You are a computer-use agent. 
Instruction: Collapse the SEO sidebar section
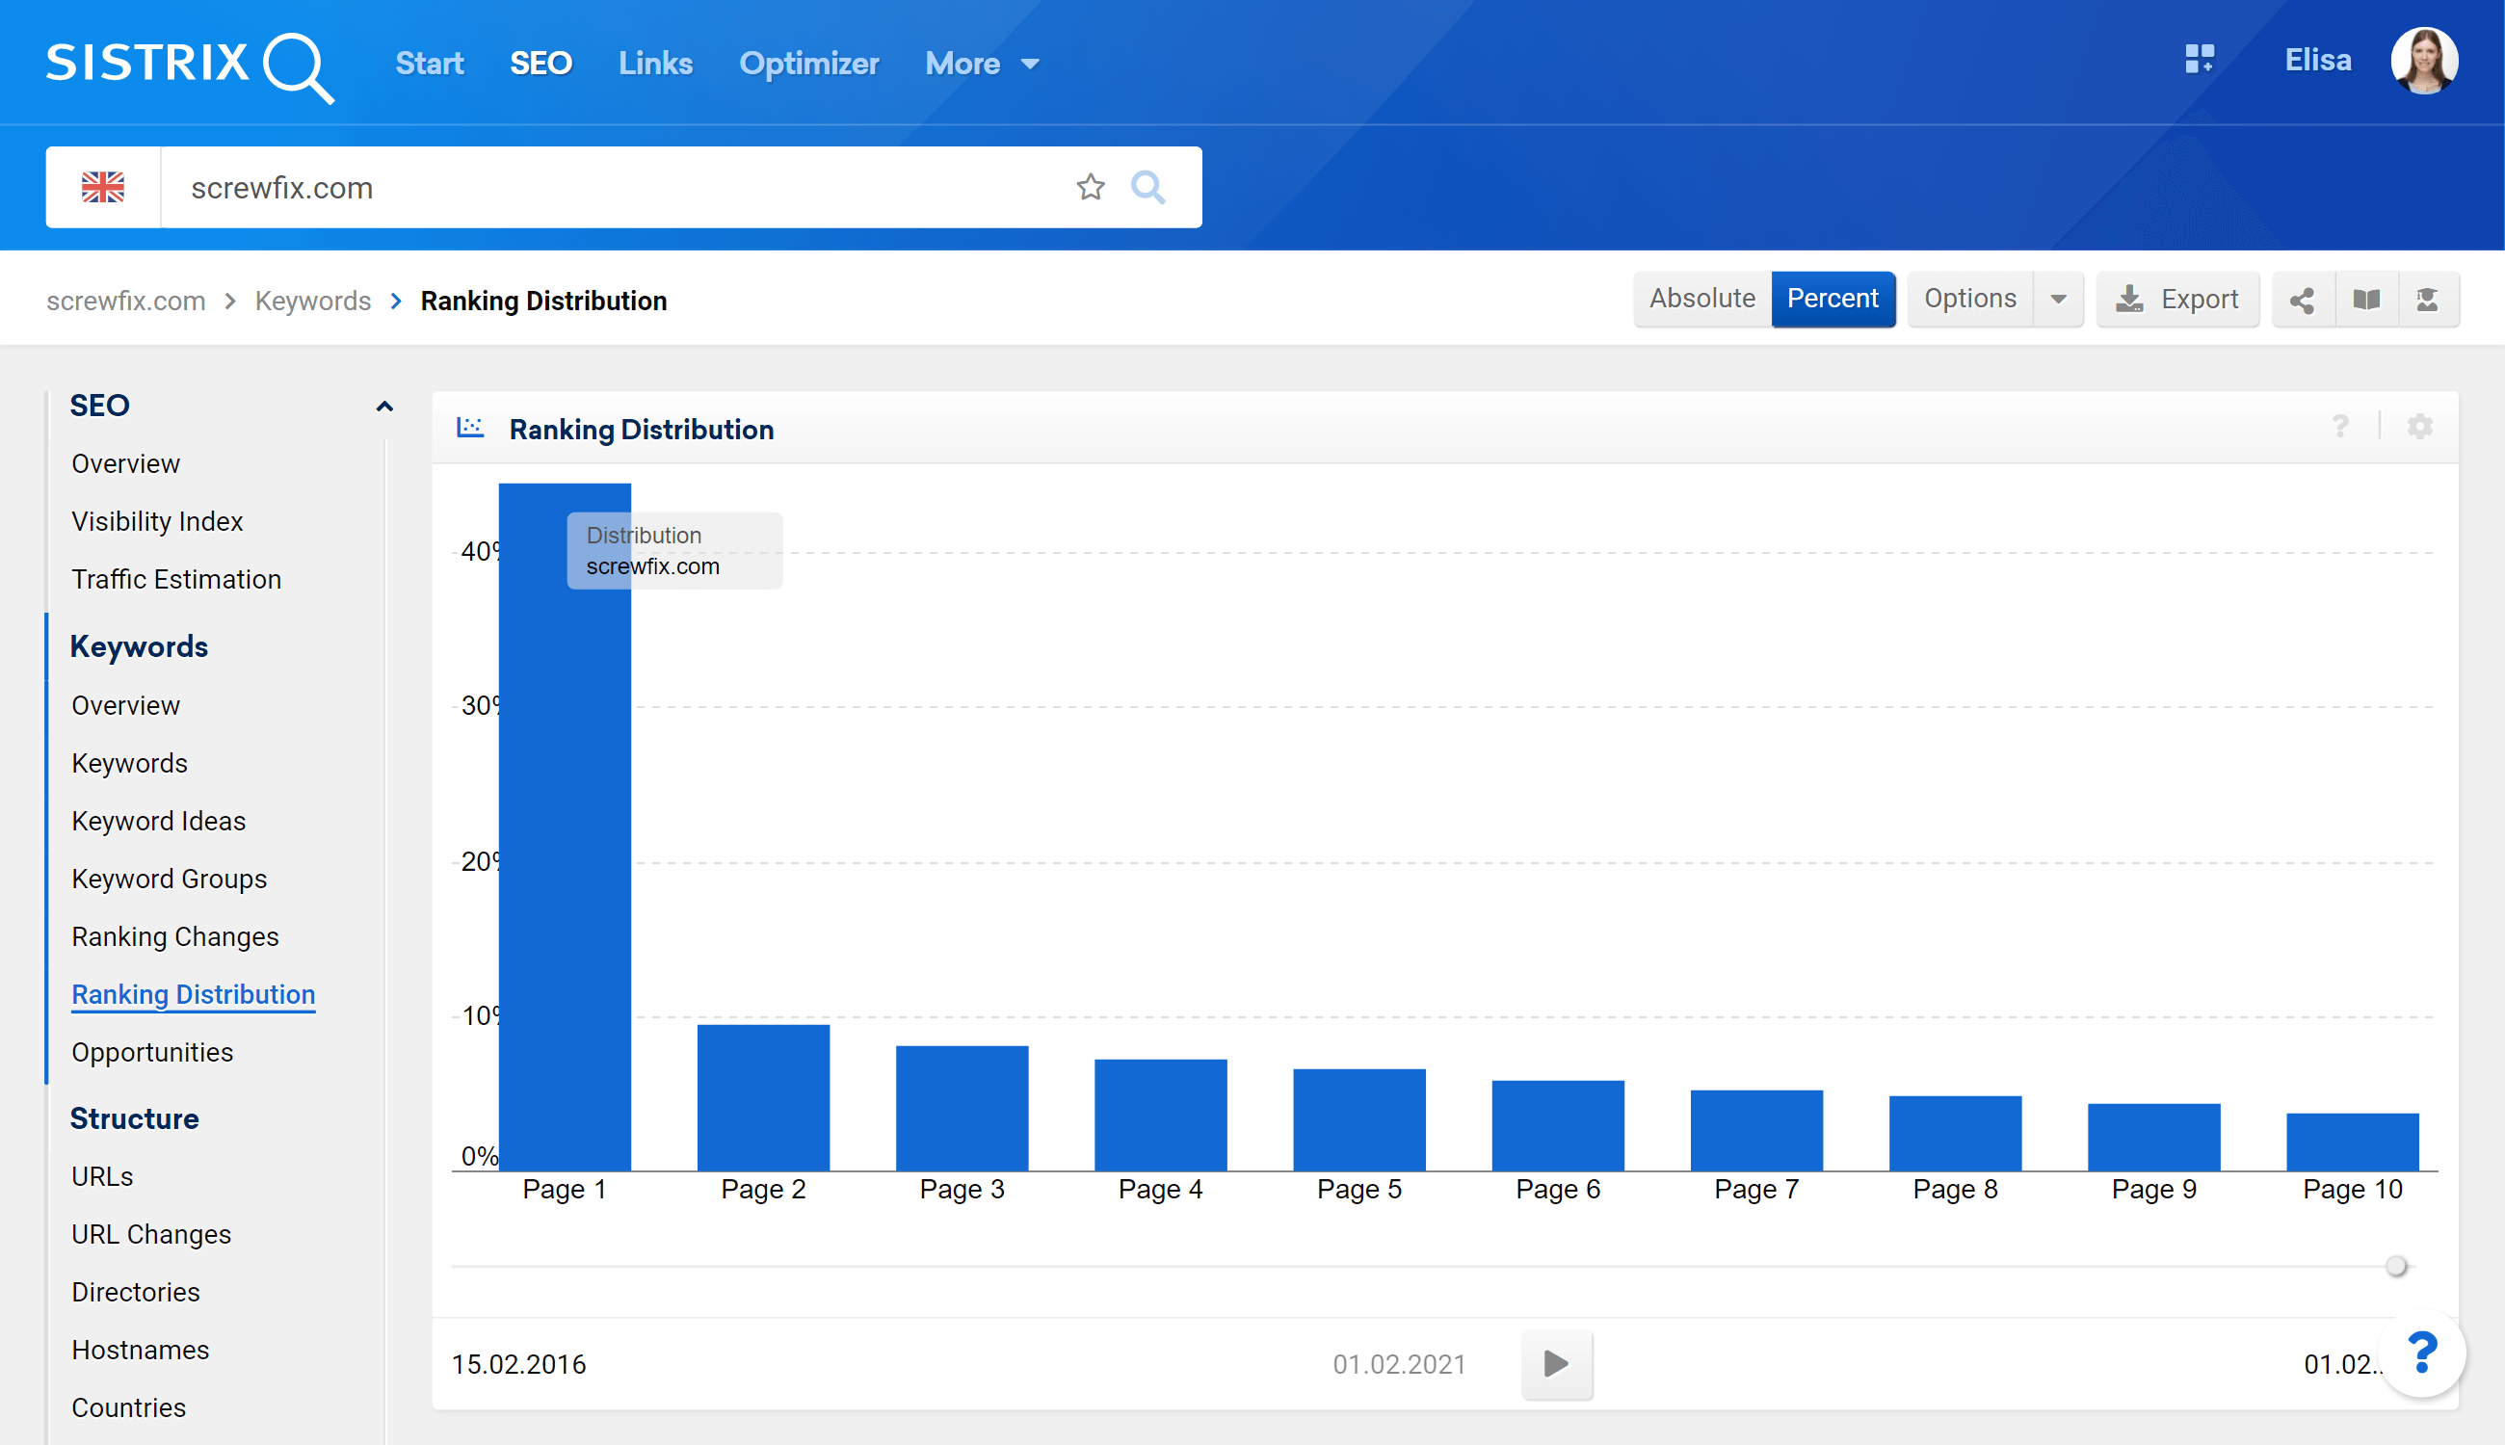[x=383, y=406]
